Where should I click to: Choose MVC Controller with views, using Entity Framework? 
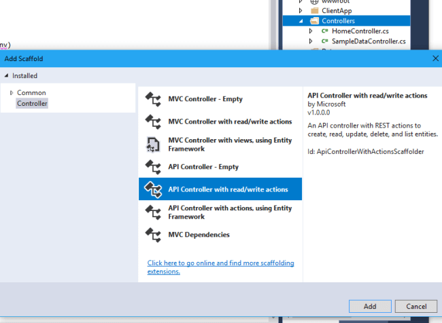[x=220, y=145]
